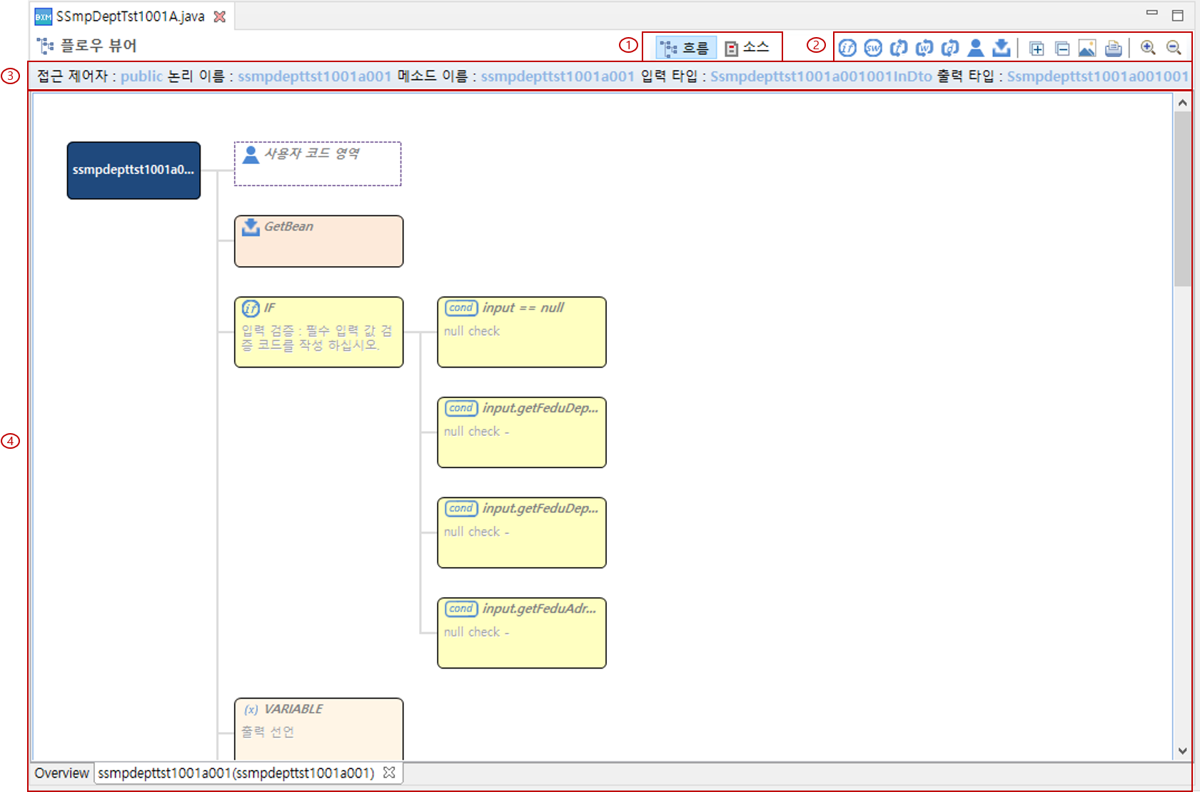
Task: Click the IF node toolbar icon
Action: coord(847,48)
